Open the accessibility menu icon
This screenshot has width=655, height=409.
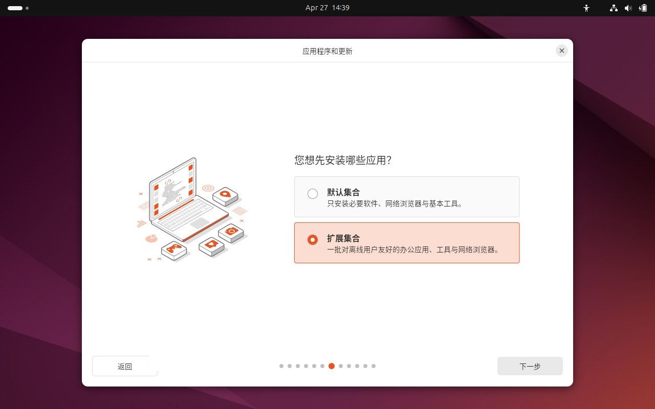(x=586, y=8)
